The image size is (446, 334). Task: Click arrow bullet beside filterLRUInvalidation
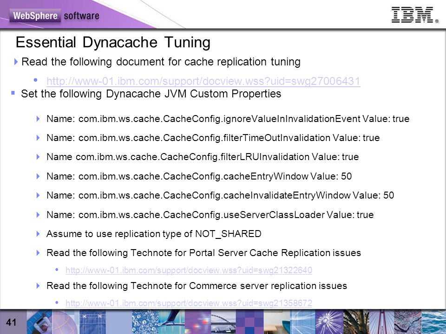pyautogui.click(x=38, y=157)
